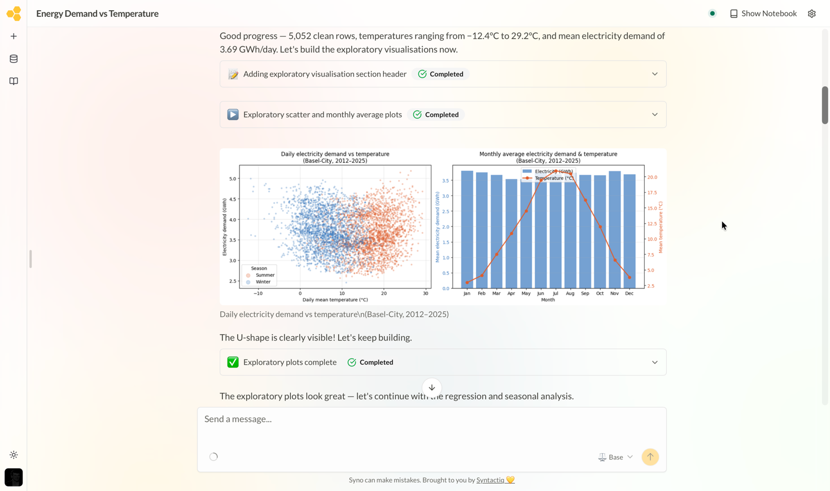
Task: Toggle the light theme sun icon
Action: [x=14, y=455]
